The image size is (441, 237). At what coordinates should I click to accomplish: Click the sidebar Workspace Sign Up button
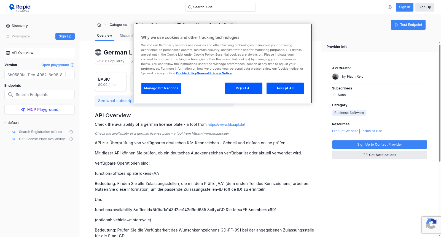[65, 36]
